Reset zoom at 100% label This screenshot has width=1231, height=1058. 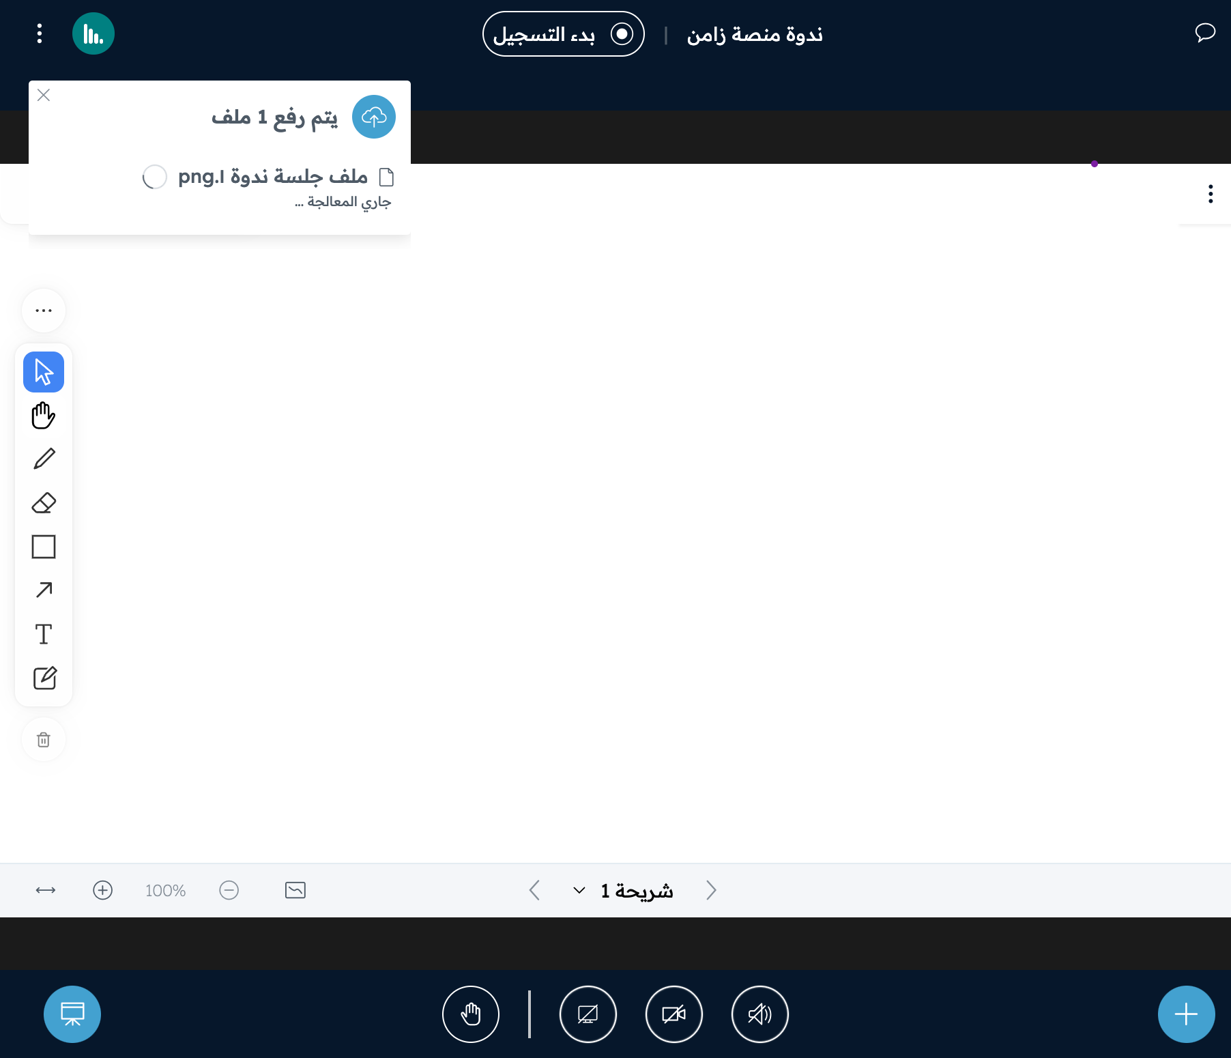(165, 891)
